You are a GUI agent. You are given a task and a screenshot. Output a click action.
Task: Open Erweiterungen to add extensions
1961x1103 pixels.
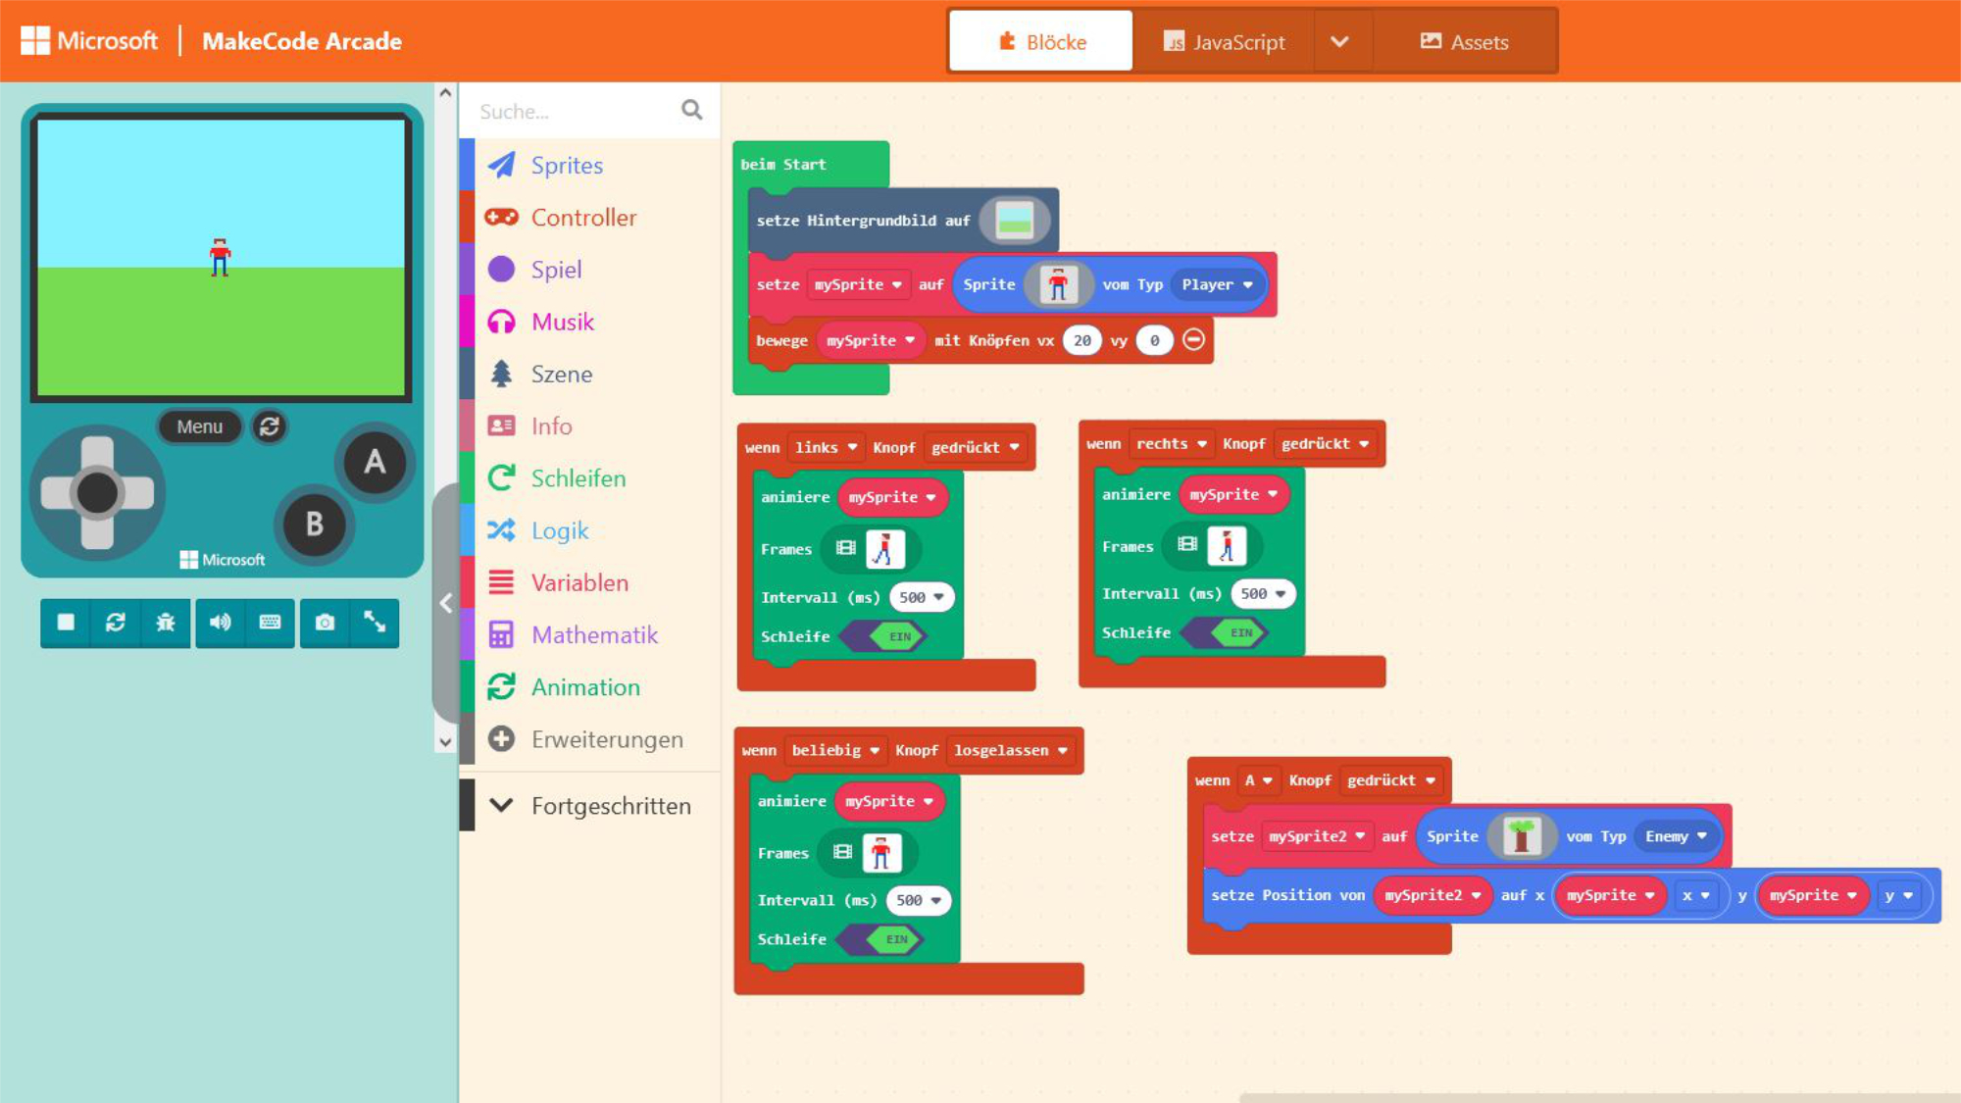pos(590,738)
